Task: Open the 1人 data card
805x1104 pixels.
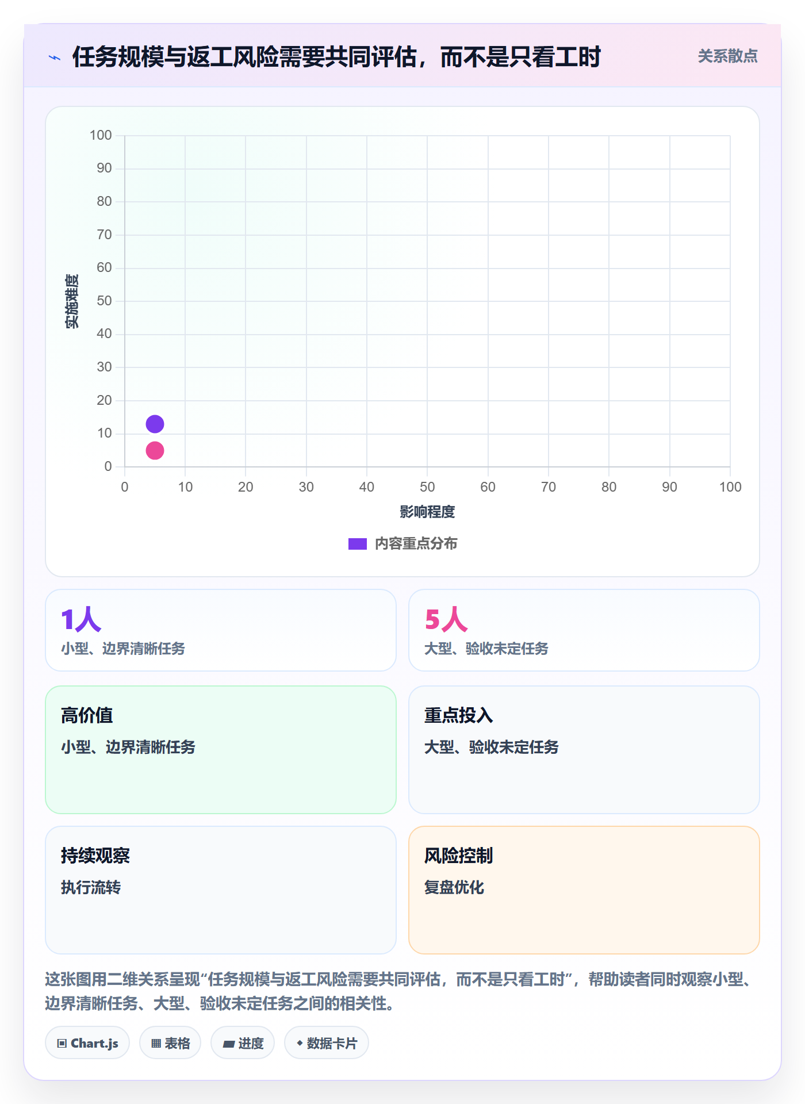Action: [x=221, y=630]
